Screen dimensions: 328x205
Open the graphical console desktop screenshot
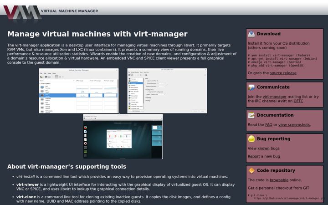(x=123, y=136)
